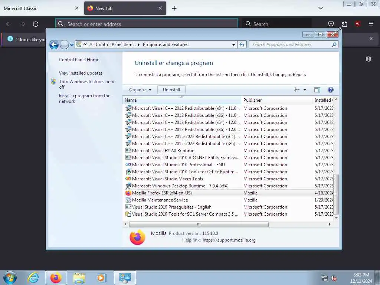Image resolution: width=380 pixels, height=285 pixels.
Task: Click icon of Visual Studio 2010 Tools for SQL Server Compact
Action: pos(128,214)
